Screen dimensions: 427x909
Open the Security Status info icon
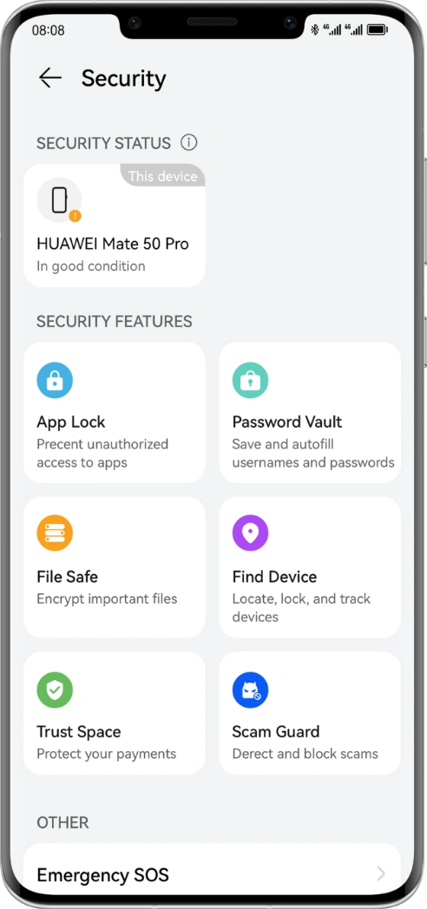point(188,142)
